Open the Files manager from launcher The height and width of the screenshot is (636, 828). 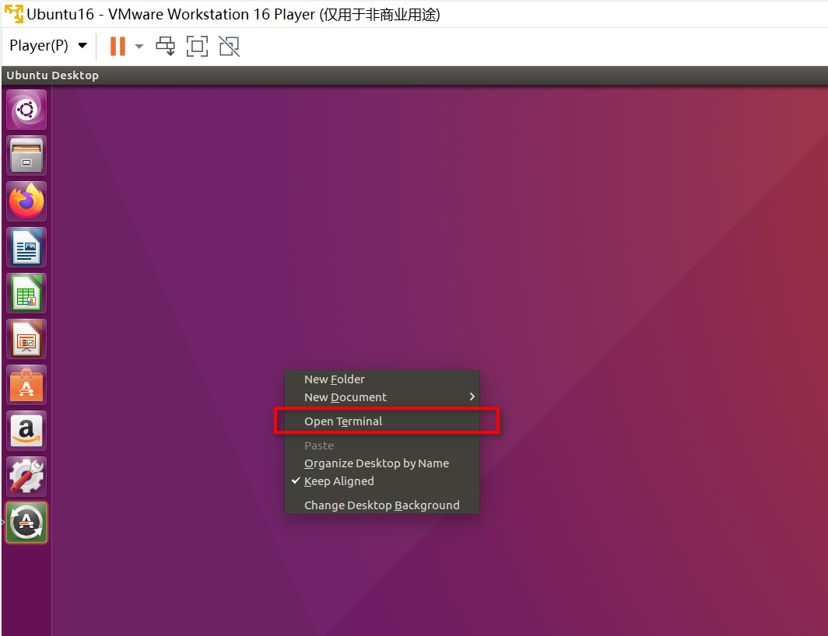[26, 156]
